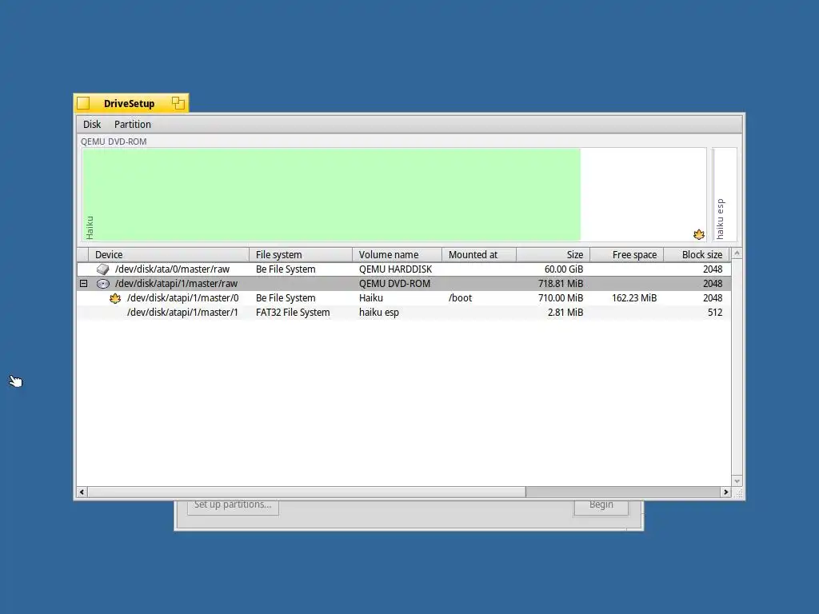The image size is (819, 614).
Task: Sort by the Device column header
Action: (169, 255)
